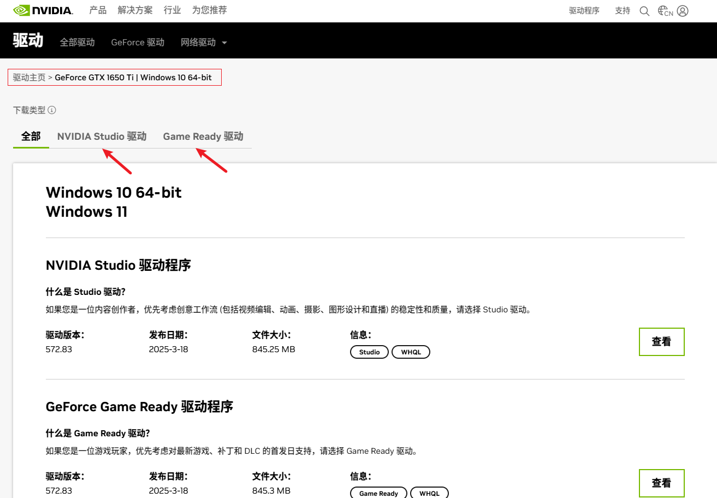Click the Game Ready info tag
717x498 pixels.
coord(378,494)
